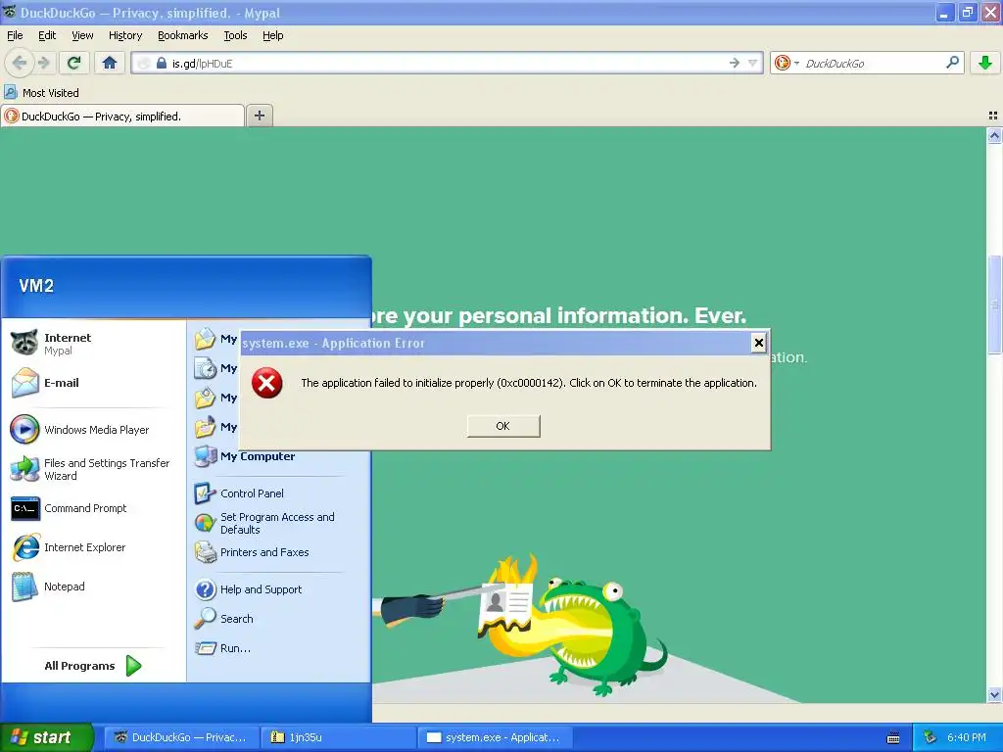Open the Run... dialog

pos(279,648)
